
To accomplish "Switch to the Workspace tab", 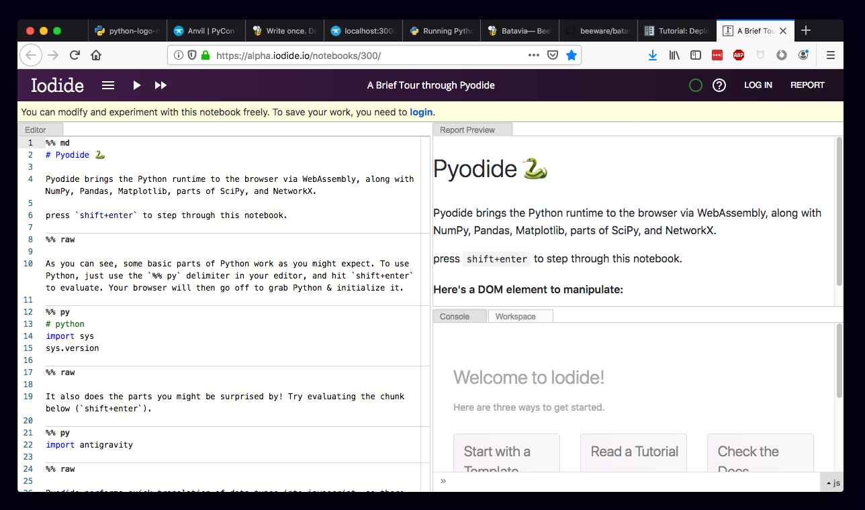I will point(516,315).
